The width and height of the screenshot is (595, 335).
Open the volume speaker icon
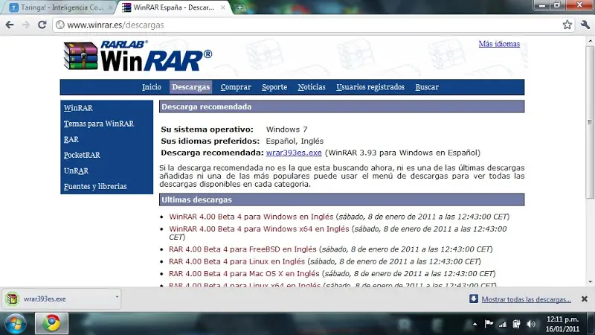pyautogui.click(x=530, y=324)
